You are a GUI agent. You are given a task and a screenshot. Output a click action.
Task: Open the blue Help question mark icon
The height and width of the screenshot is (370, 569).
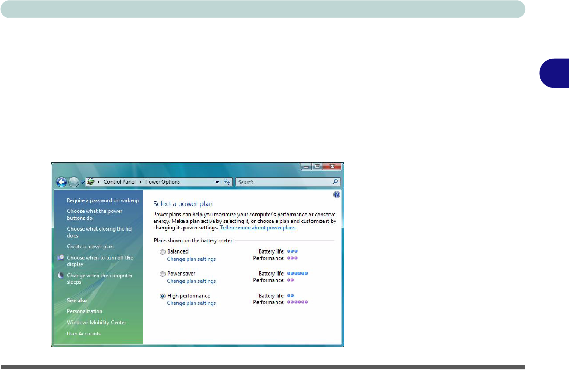tap(336, 194)
